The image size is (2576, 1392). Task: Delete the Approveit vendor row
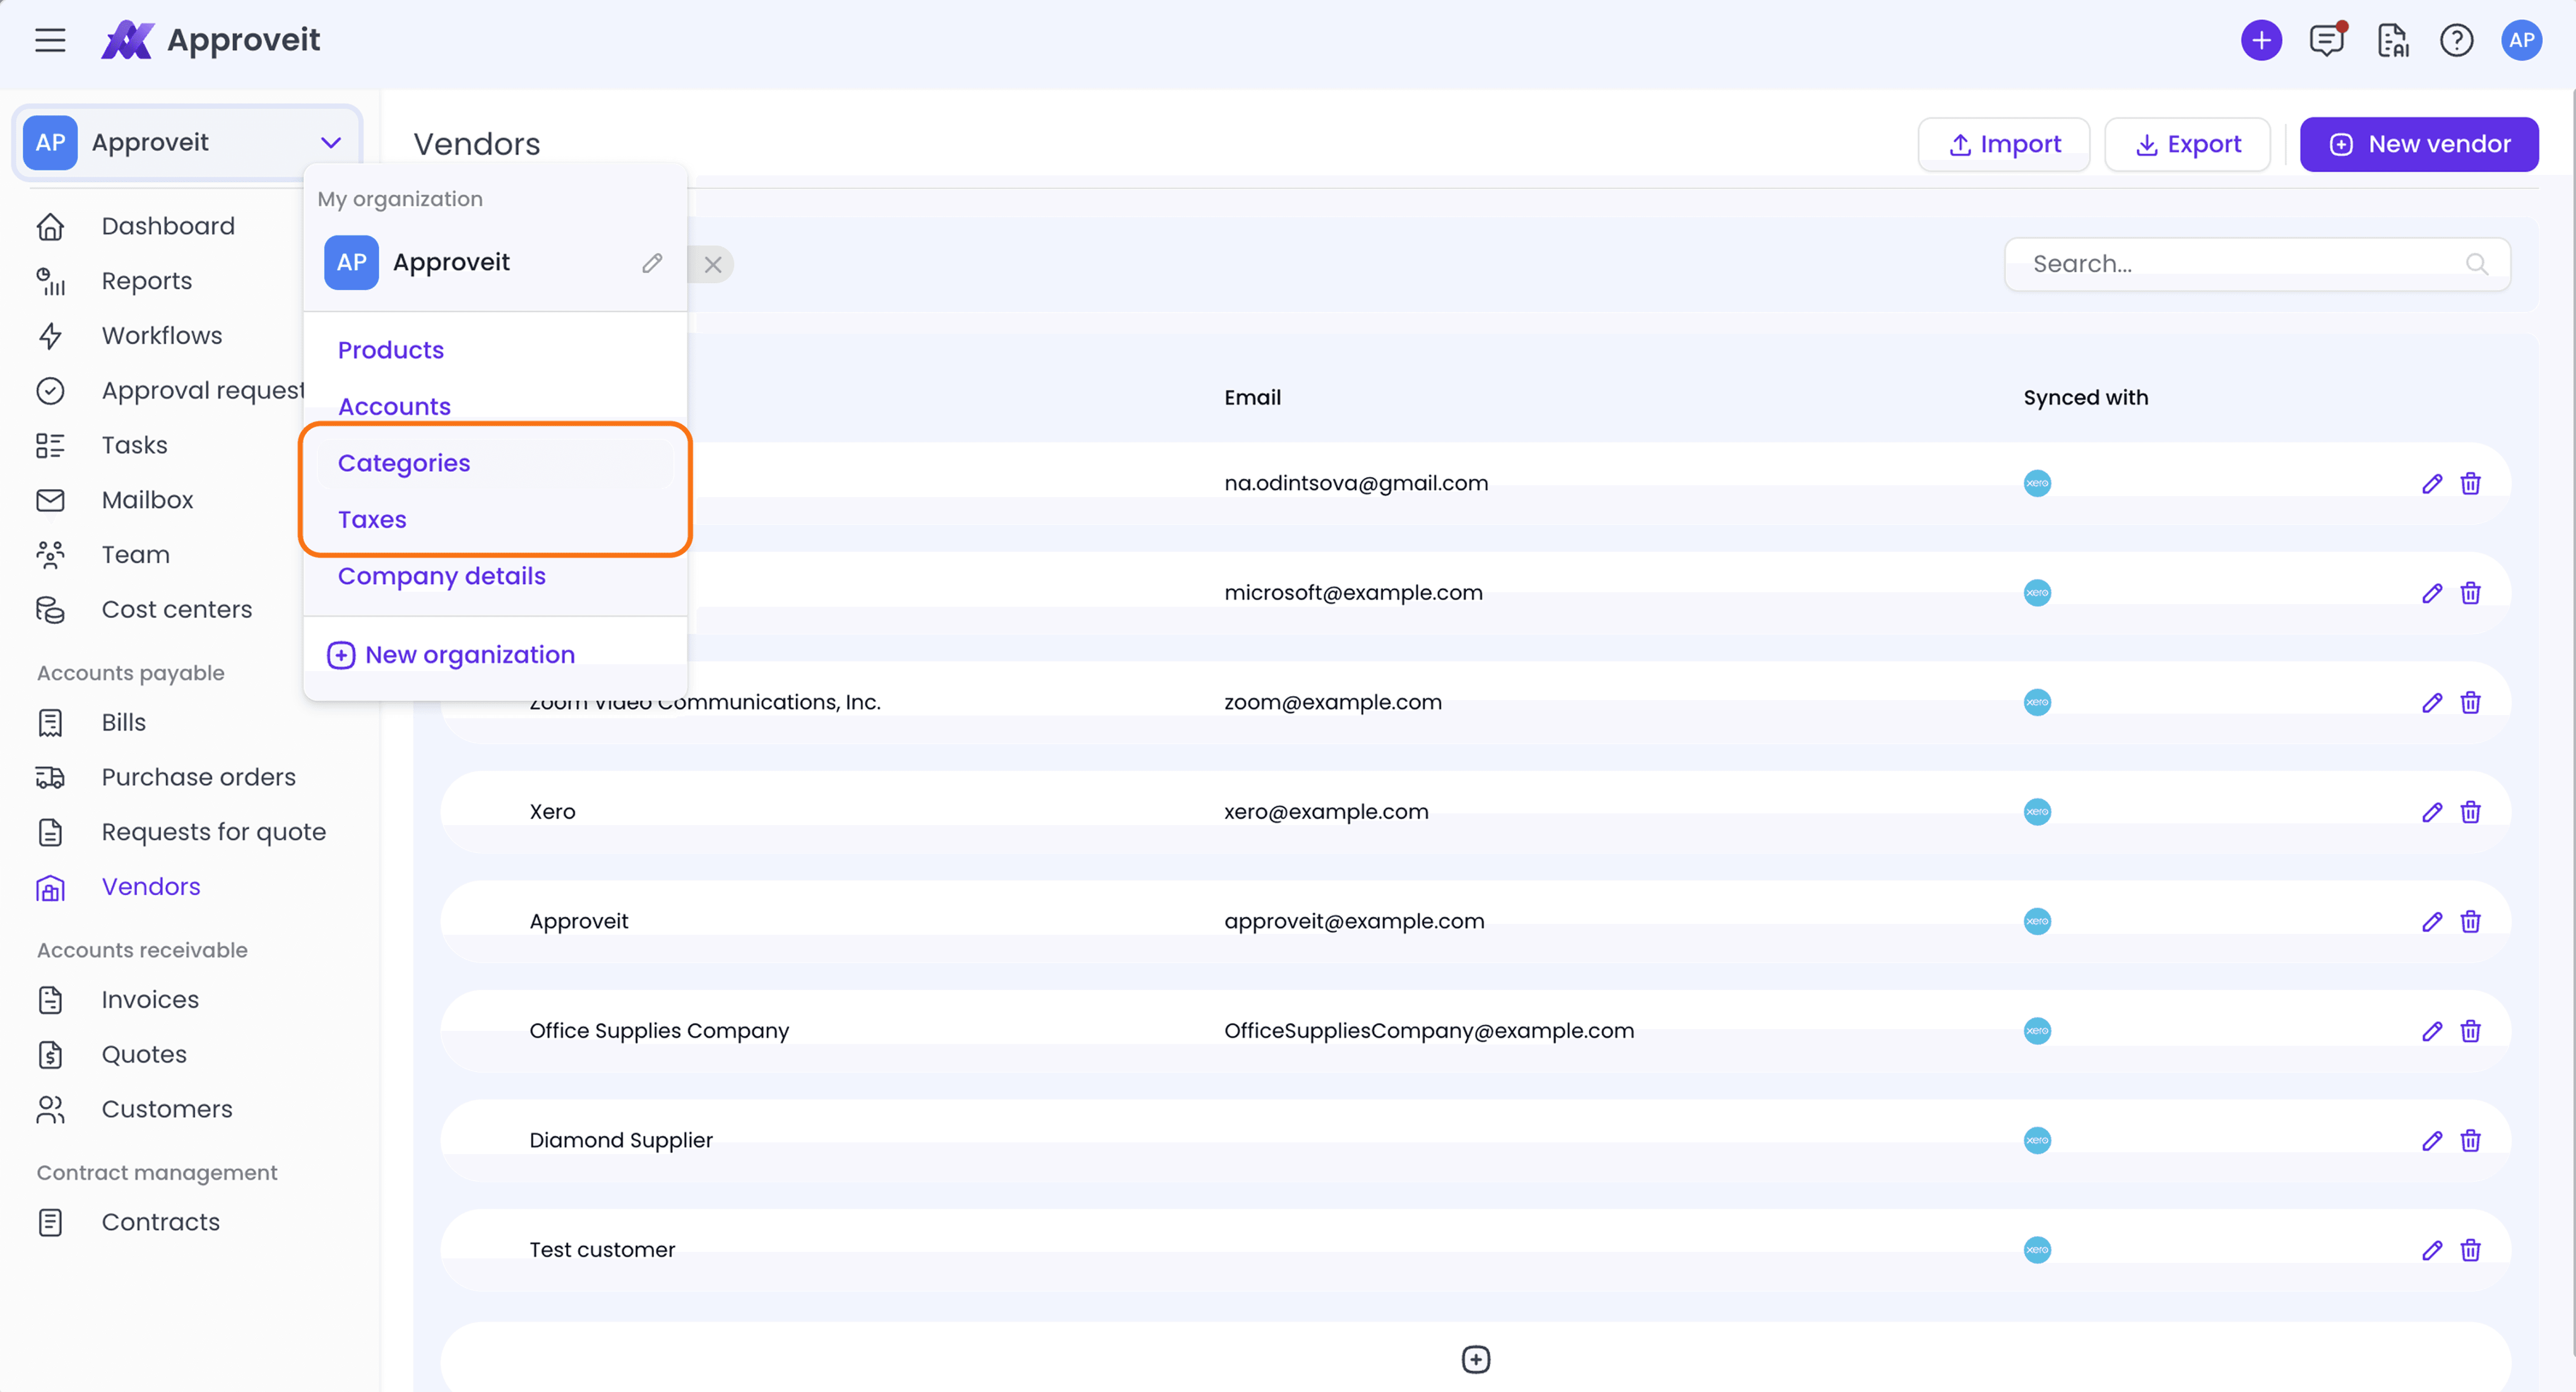[2470, 922]
